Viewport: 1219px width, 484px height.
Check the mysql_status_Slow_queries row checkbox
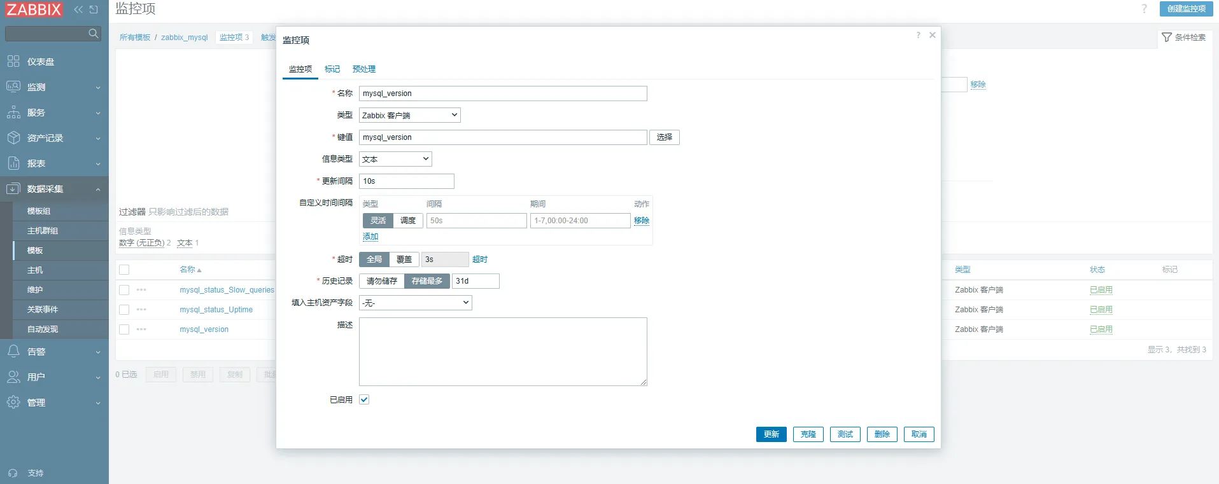[x=124, y=290]
